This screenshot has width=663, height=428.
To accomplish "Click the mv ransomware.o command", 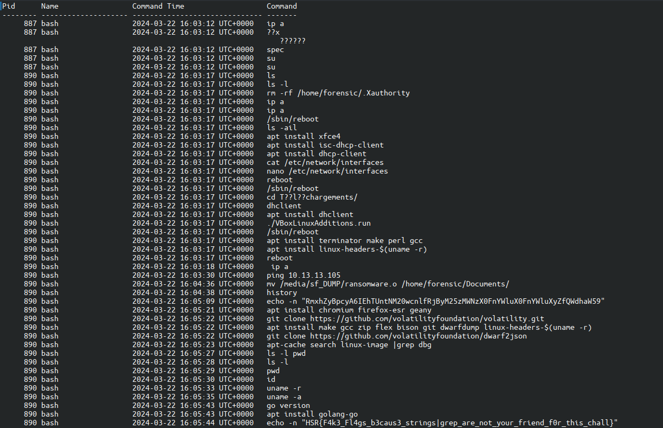I will pyautogui.click(x=388, y=284).
